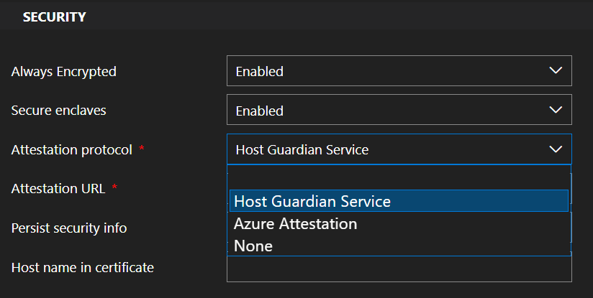
Task: Click the Always Encrypted chevron arrow
Action: 555,70
